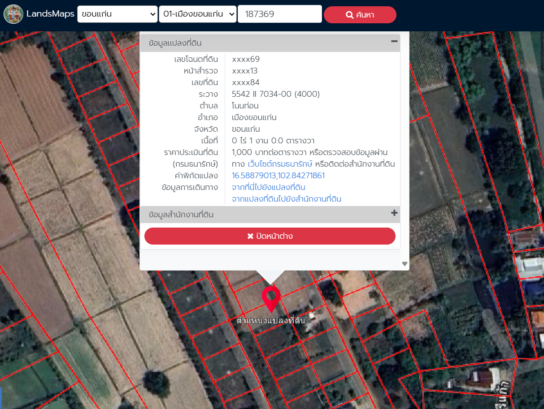Viewport: 544px width, 409px height.
Task: Open directions จากแปลงที่ดินไปยังสำนักงานที่ดิน
Action: pyautogui.click(x=286, y=199)
